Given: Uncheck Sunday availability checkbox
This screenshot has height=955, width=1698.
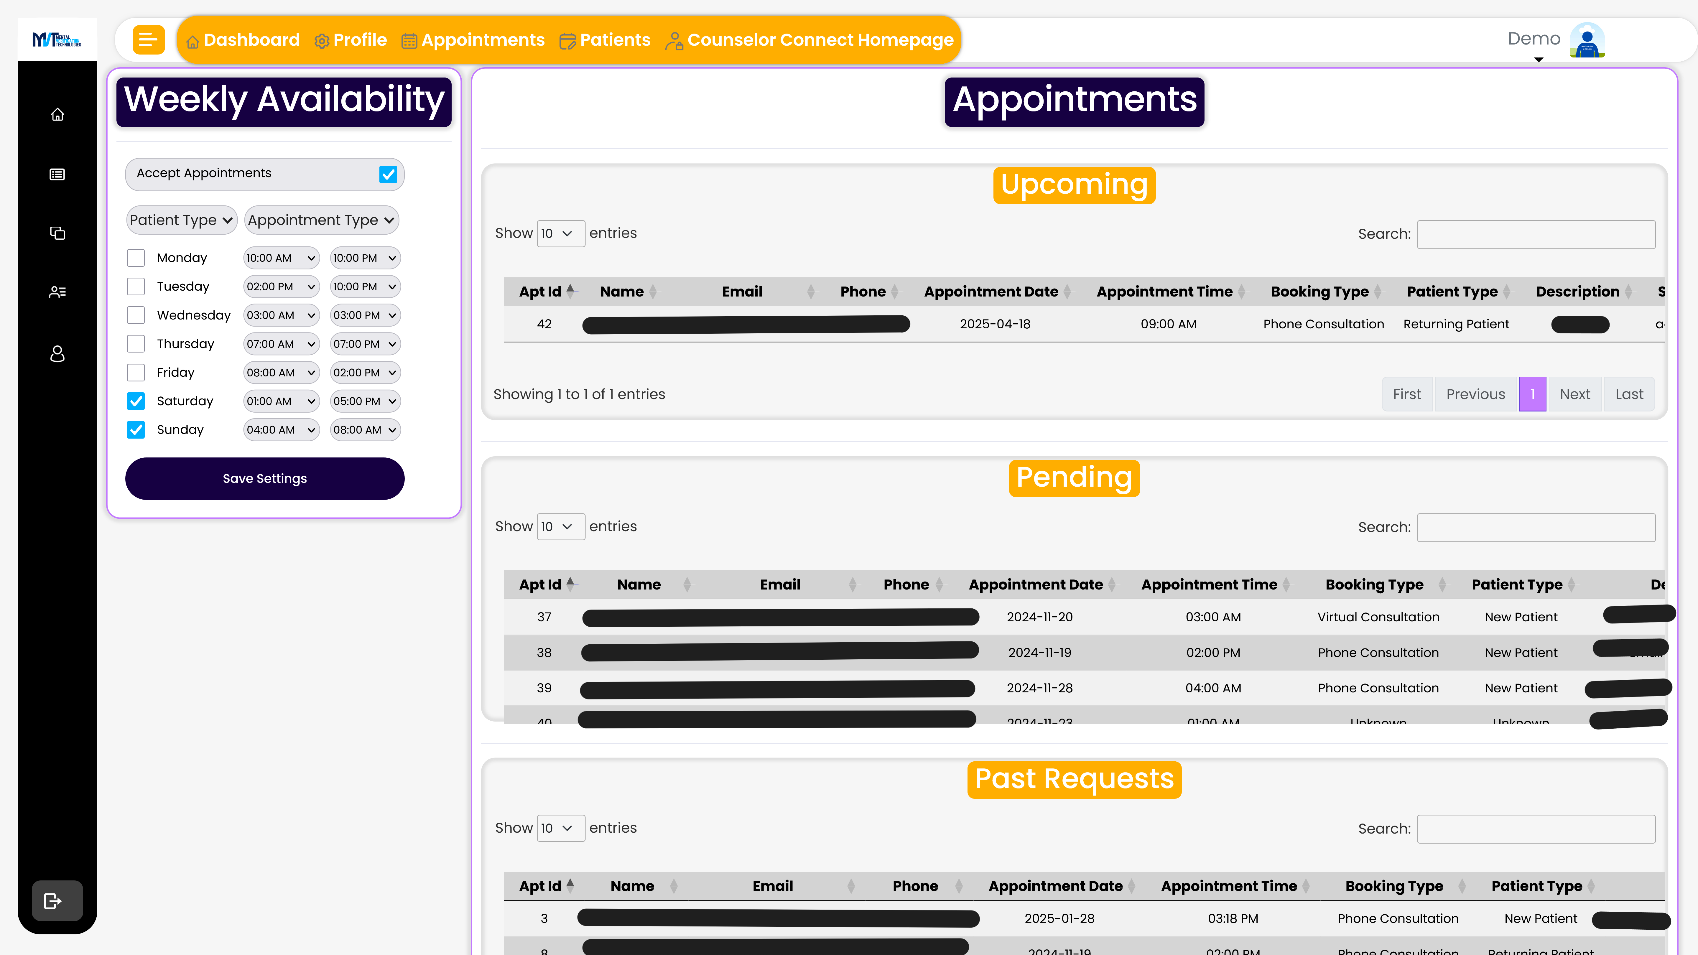Looking at the screenshot, I should tap(136, 430).
